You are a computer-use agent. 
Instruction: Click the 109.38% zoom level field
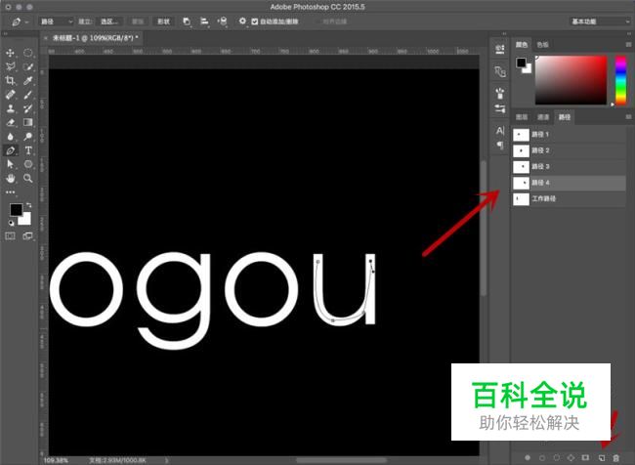coord(56,460)
